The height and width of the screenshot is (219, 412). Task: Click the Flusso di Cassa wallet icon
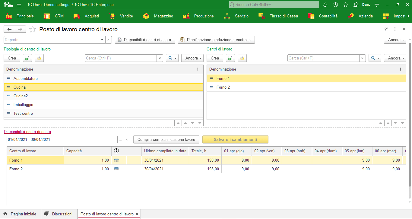[x=261, y=16]
